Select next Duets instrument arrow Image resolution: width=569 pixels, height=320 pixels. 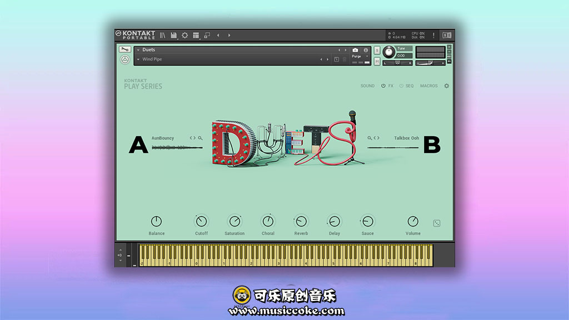click(x=346, y=50)
